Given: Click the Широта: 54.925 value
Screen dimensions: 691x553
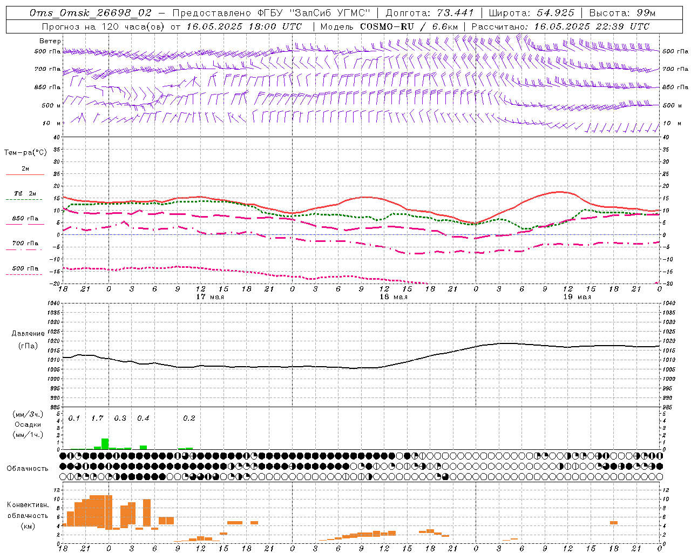Looking at the screenshot, I should [531, 13].
